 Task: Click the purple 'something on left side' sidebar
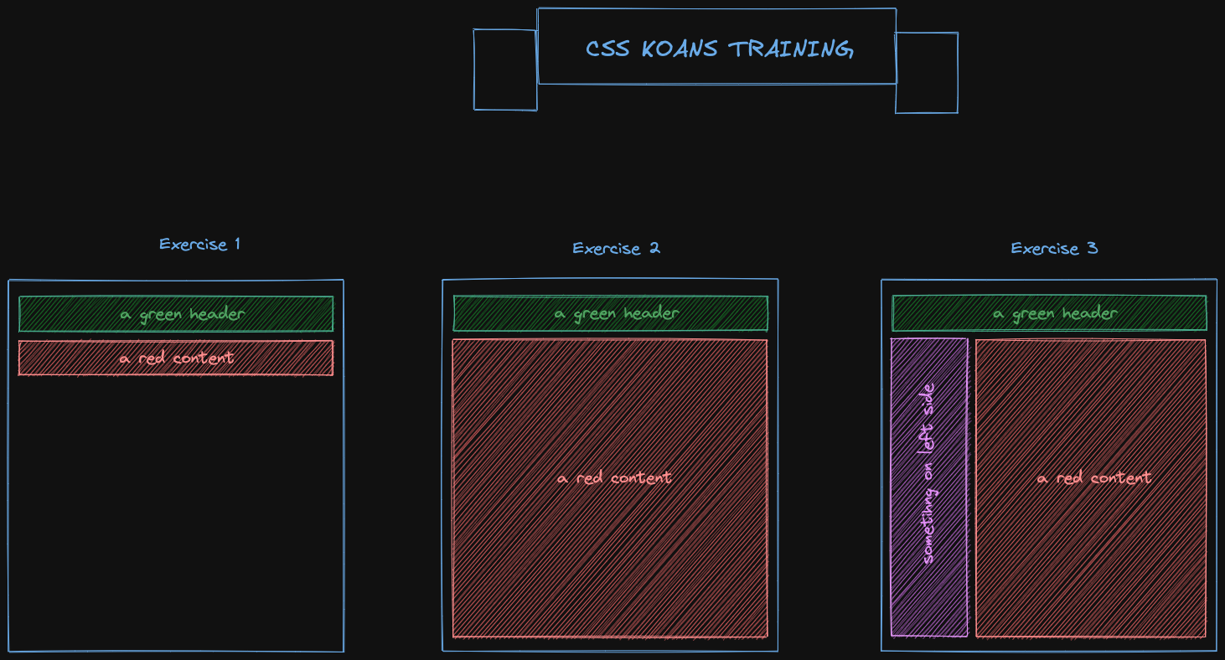930,486
